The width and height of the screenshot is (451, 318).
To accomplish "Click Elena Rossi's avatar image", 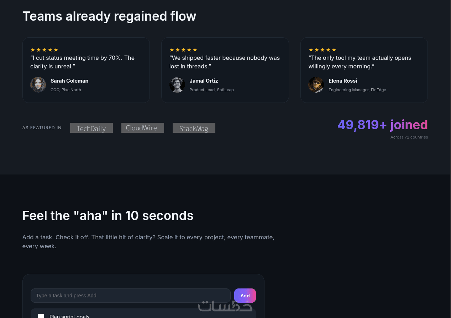I will (316, 85).
